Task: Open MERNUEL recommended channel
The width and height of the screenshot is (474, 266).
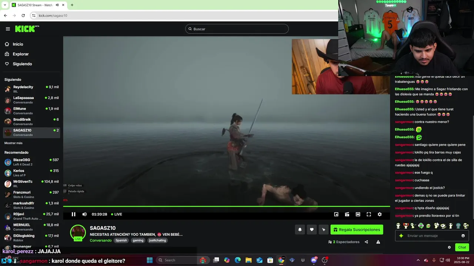Action: click(31, 227)
